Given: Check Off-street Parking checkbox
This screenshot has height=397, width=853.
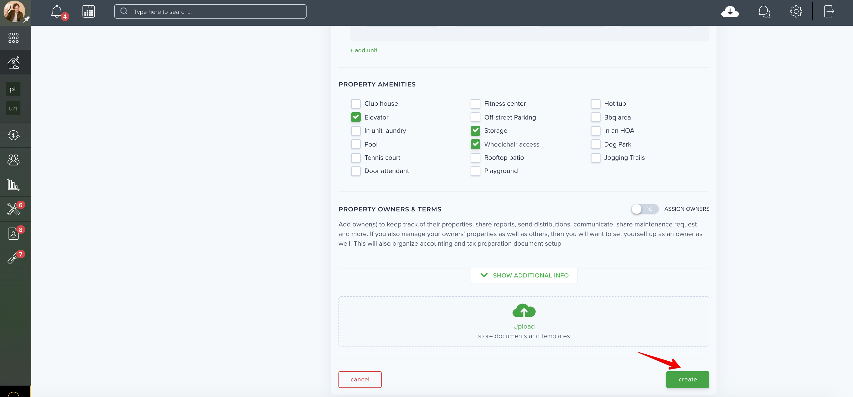Looking at the screenshot, I should [x=475, y=117].
